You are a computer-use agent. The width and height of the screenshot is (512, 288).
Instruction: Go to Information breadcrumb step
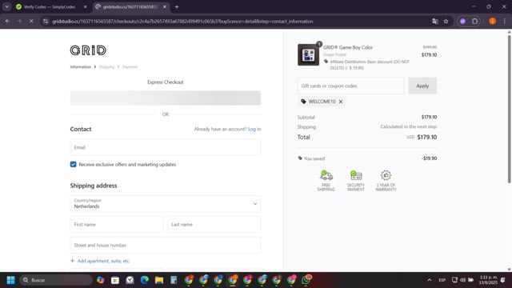pos(80,67)
